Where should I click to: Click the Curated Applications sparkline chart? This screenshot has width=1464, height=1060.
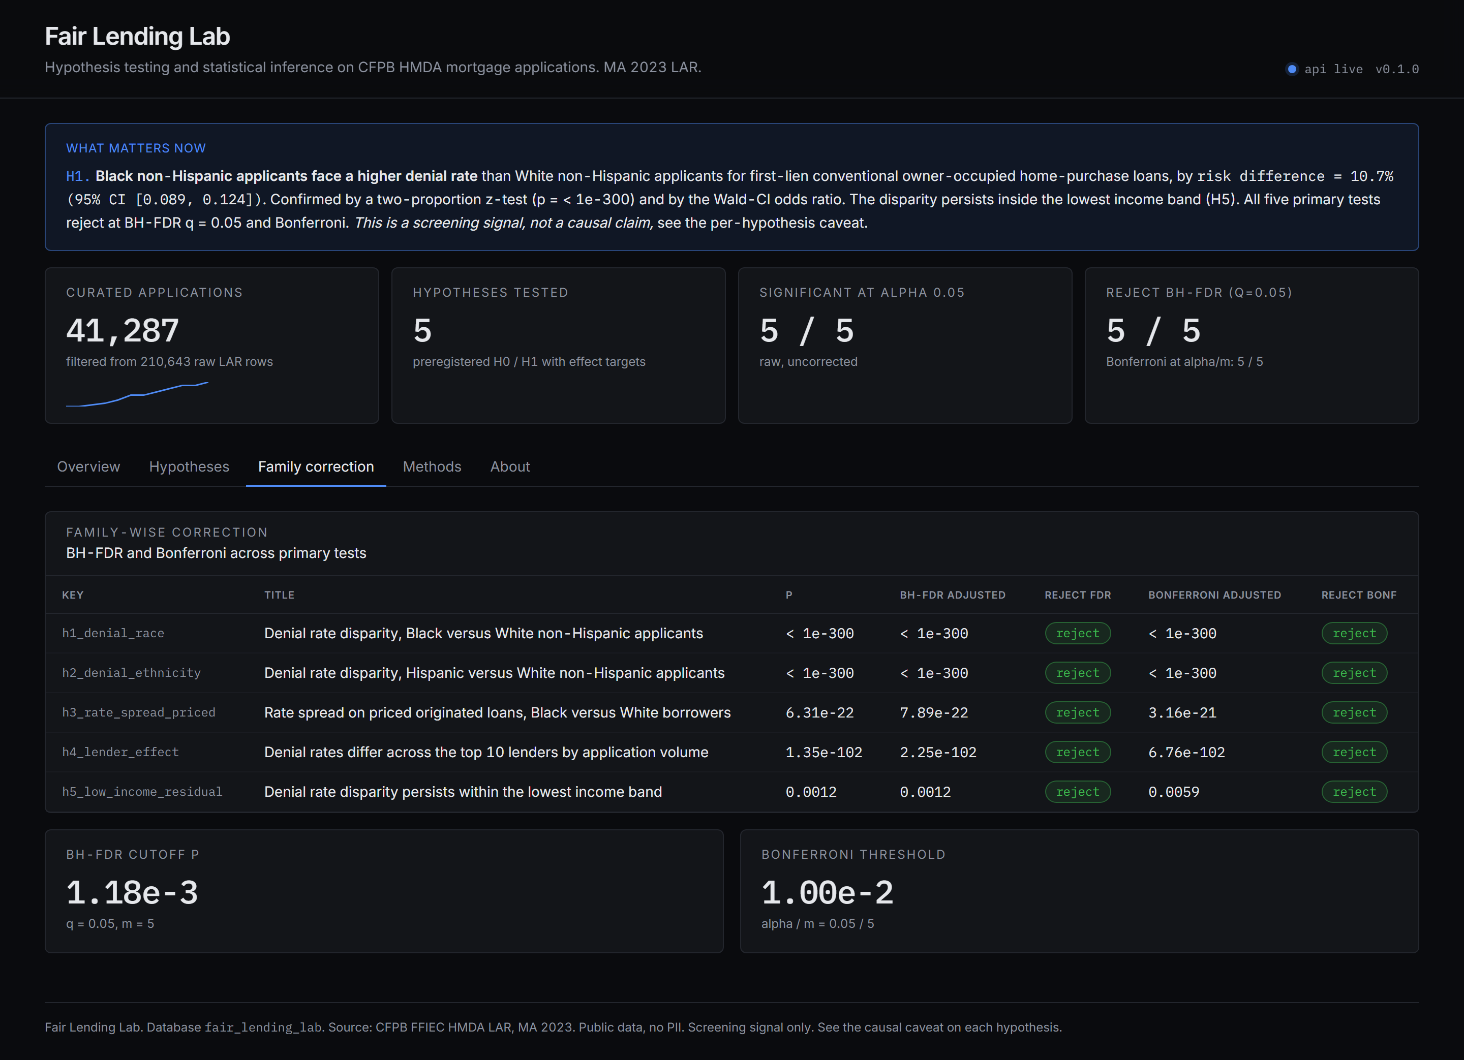pos(137,394)
